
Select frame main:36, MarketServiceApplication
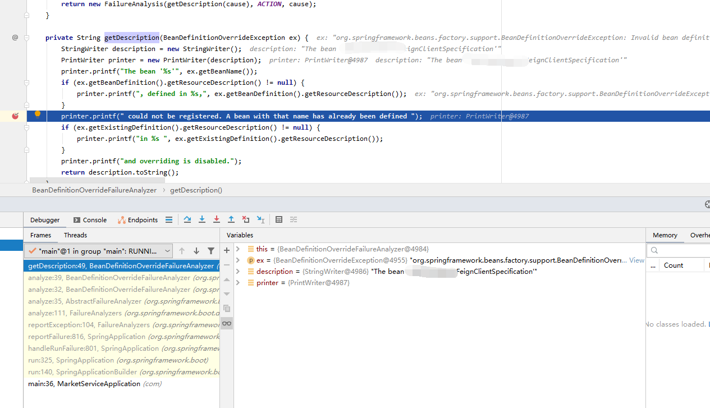(121, 384)
